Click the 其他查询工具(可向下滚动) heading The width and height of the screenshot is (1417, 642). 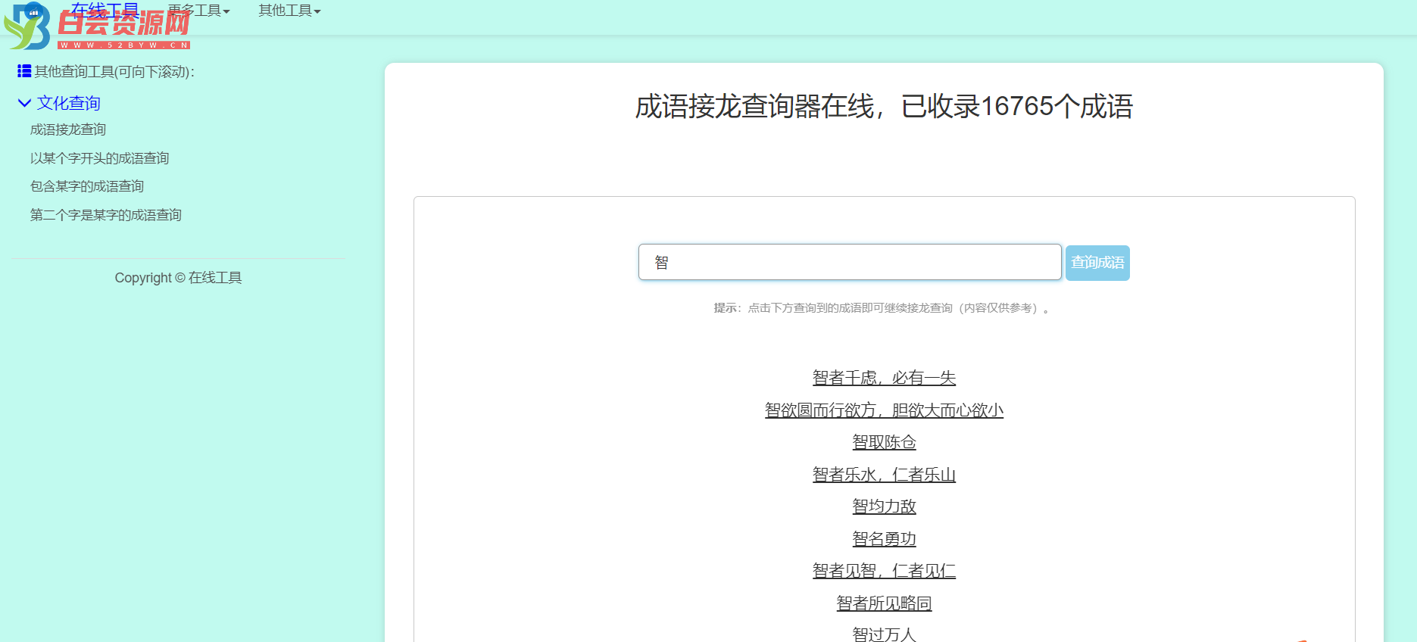[x=114, y=72]
